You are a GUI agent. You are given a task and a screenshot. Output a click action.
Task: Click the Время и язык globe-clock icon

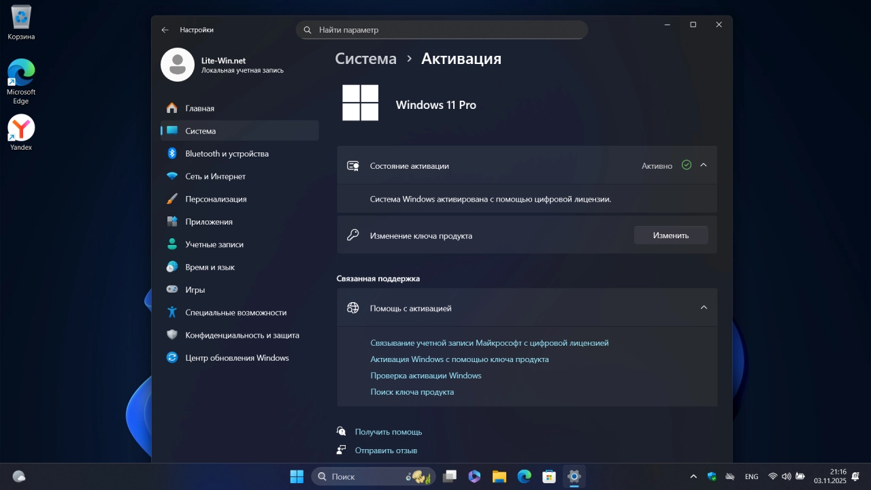click(172, 267)
